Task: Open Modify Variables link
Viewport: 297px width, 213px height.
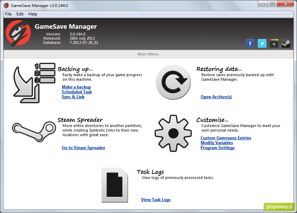Action: coord(217,143)
